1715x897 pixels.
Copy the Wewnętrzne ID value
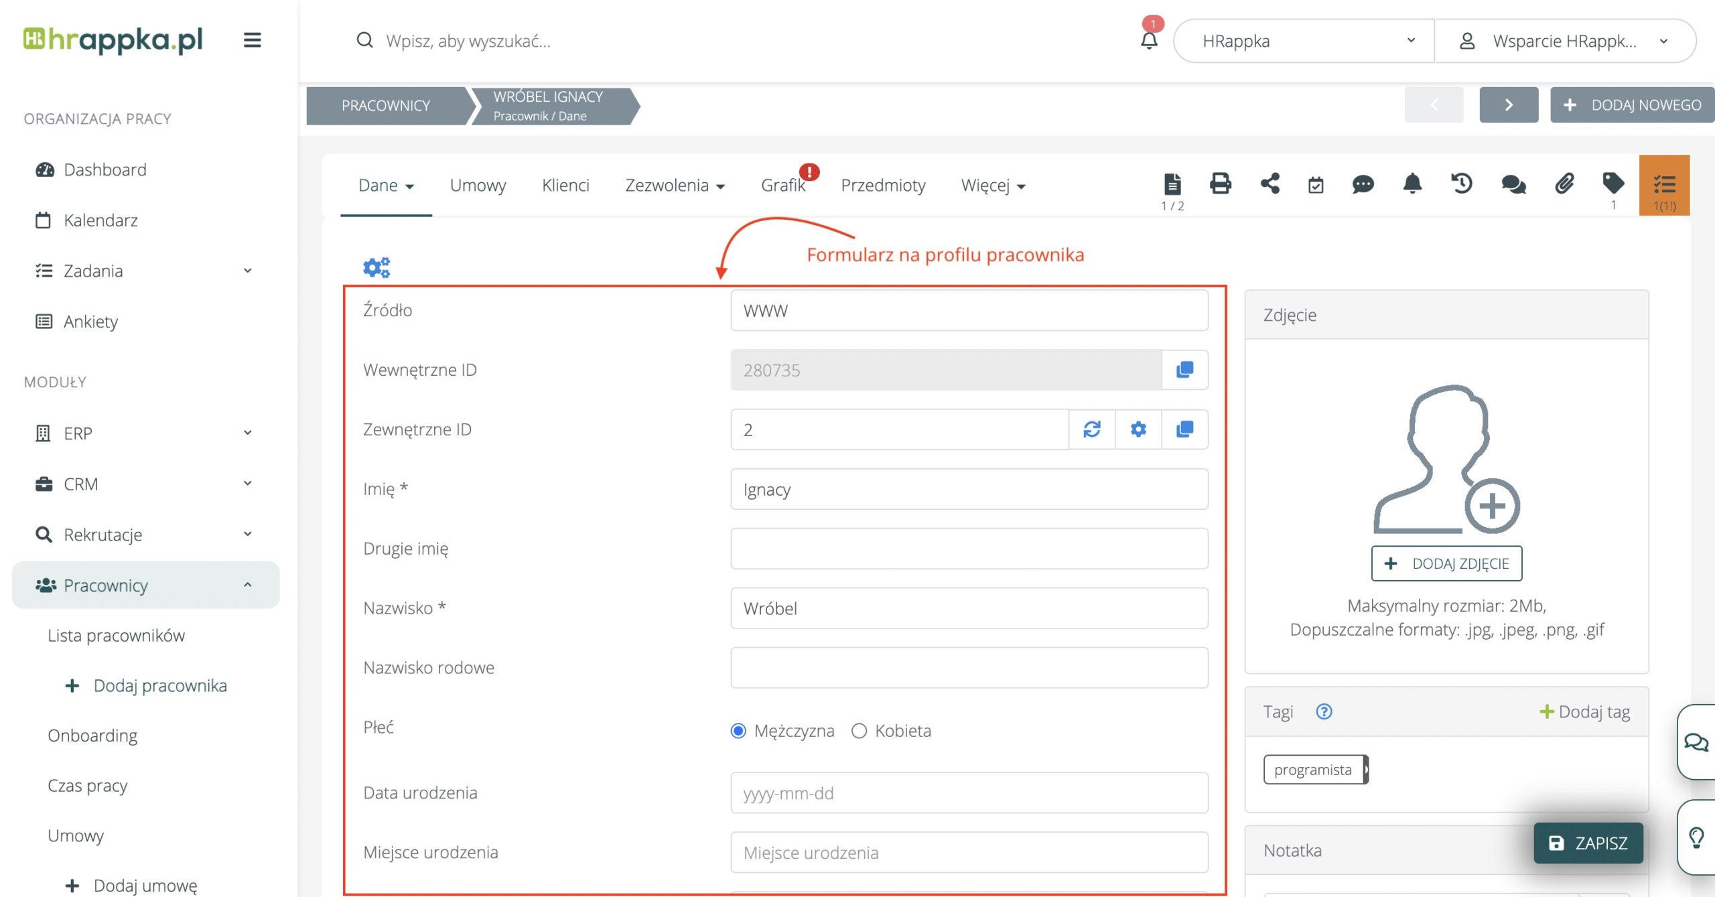click(x=1184, y=370)
